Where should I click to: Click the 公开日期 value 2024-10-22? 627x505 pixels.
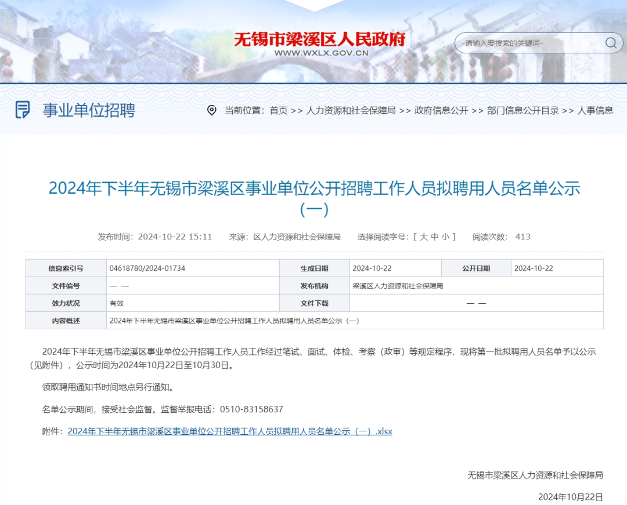coord(534,268)
